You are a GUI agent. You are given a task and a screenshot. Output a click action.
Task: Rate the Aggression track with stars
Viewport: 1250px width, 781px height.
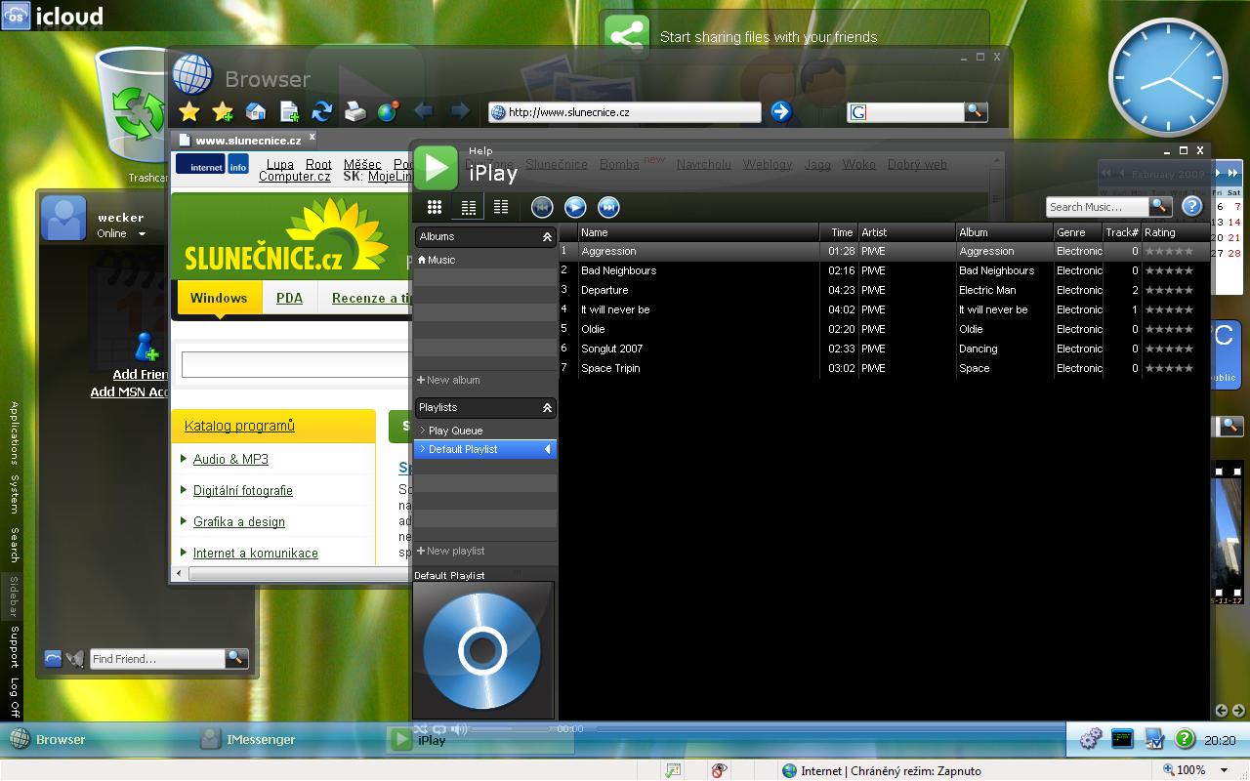(x=1169, y=251)
